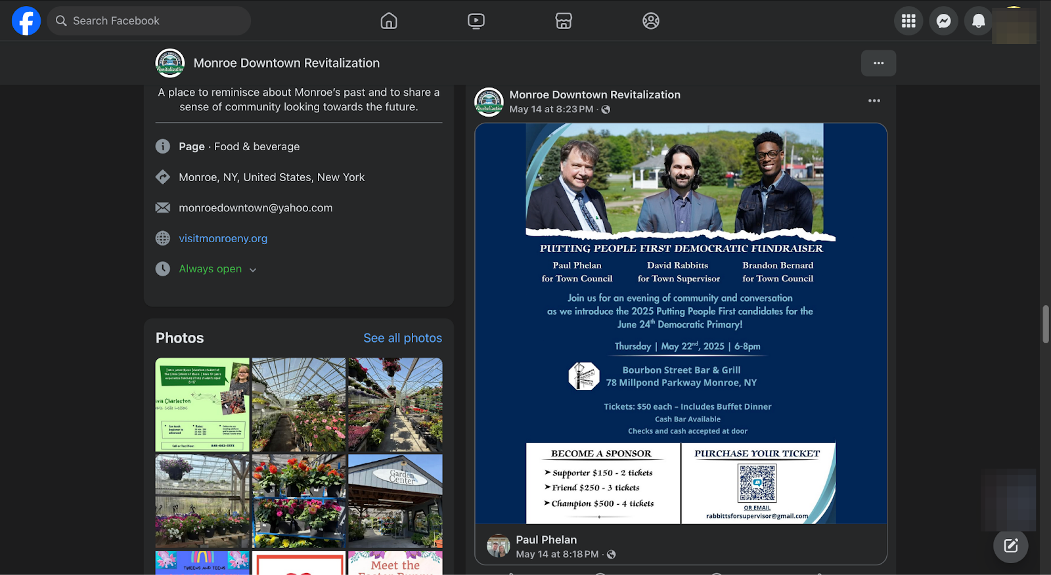Open the greenhouse aisle photo in top middle

[x=299, y=404]
